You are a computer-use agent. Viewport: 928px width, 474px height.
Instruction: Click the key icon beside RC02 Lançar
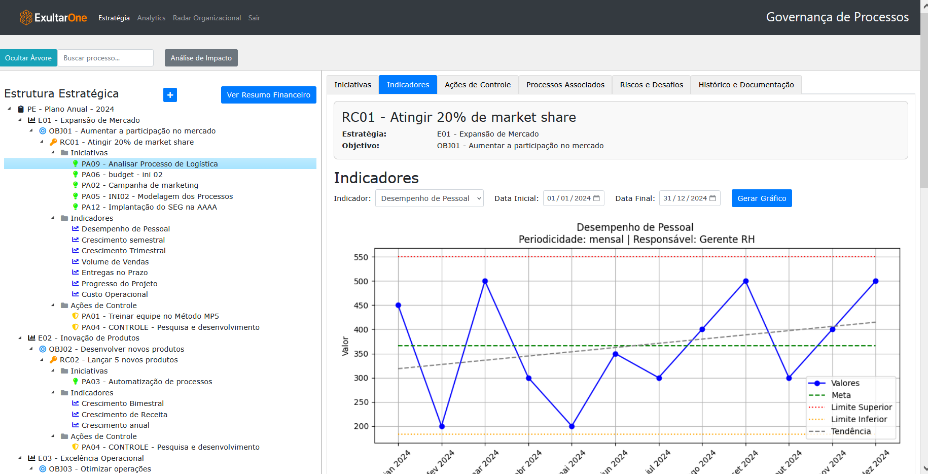(x=53, y=360)
